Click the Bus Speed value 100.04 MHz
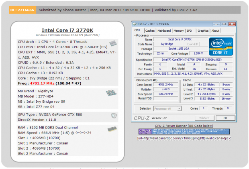This screenshot has height=169, width=249. click(165, 94)
